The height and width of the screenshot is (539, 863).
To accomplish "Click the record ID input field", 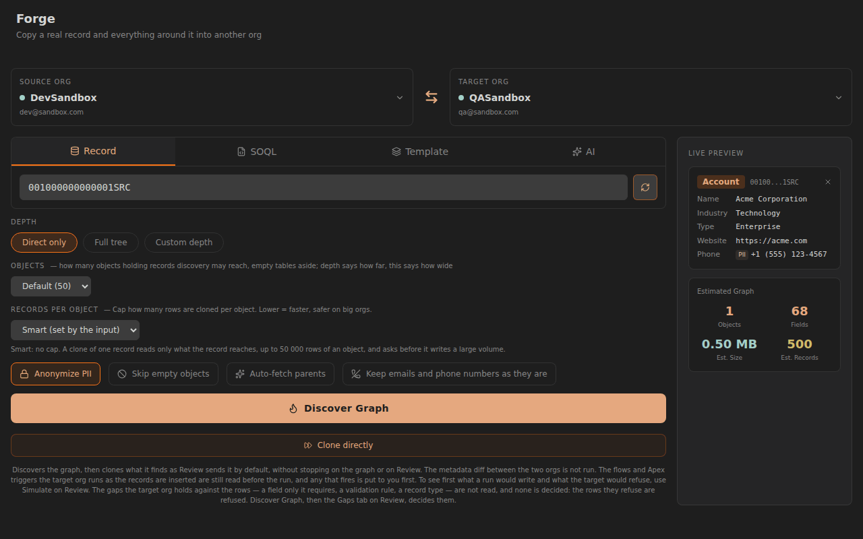I will 324,187.
